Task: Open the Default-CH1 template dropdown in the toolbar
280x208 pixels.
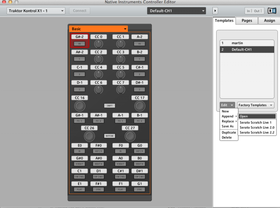Action: tap(176, 11)
